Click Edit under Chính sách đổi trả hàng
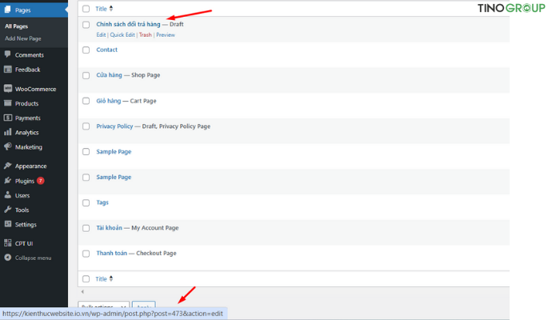560x320 pixels. (101, 34)
